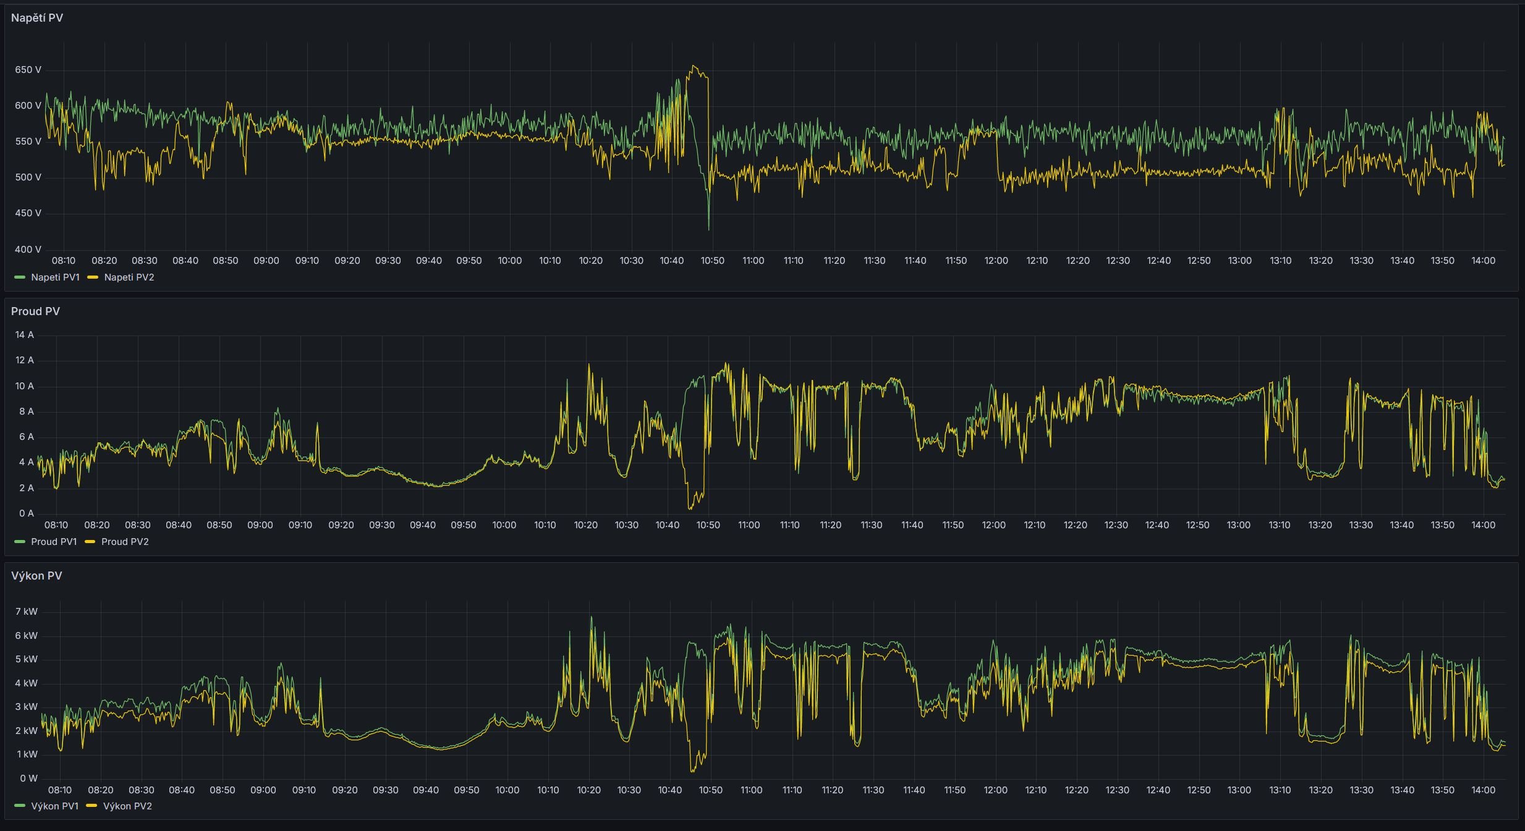Viewport: 1525px width, 831px height.
Task: Click green color swatch of Napeti PV1
Action: click(x=20, y=277)
